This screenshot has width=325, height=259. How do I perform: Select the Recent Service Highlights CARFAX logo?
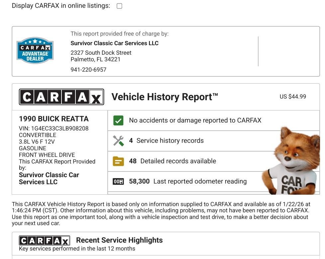click(x=44, y=240)
